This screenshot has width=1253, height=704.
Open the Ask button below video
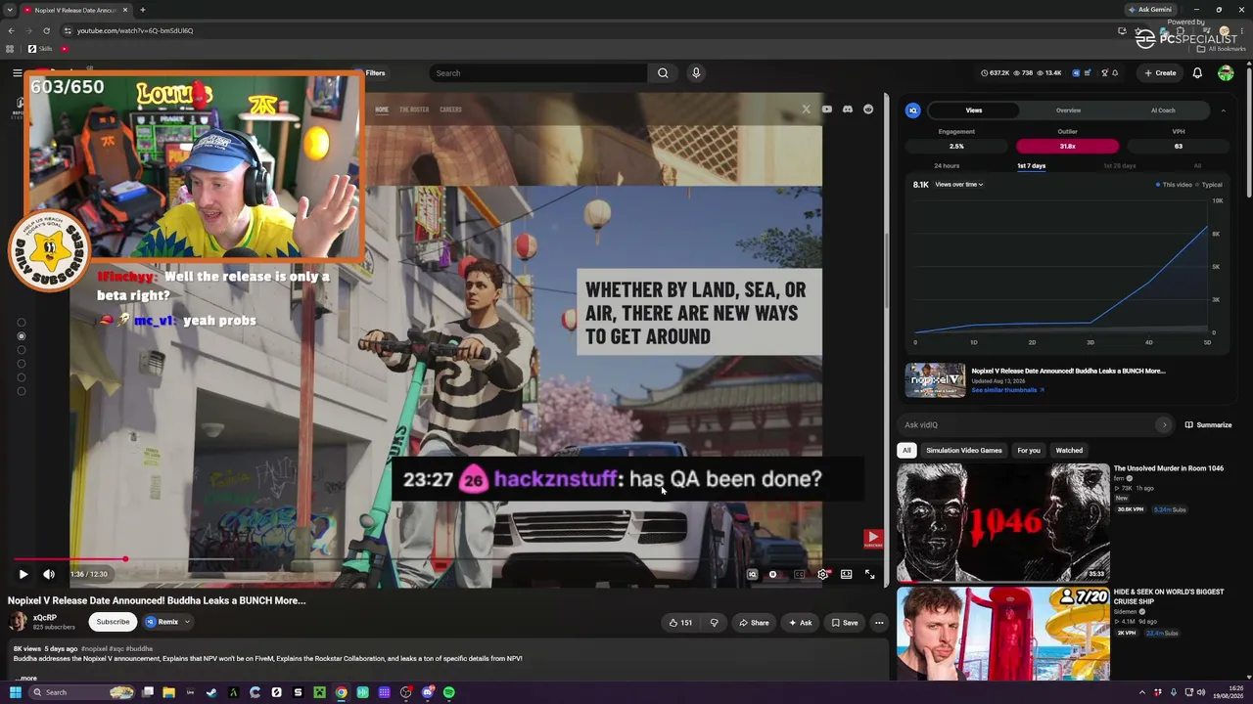coord(800,623)
